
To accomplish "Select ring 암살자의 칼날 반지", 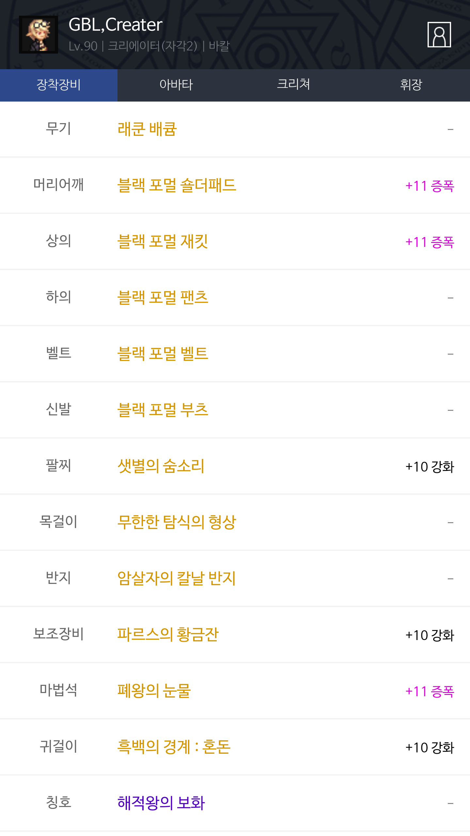I will point(177,579).
